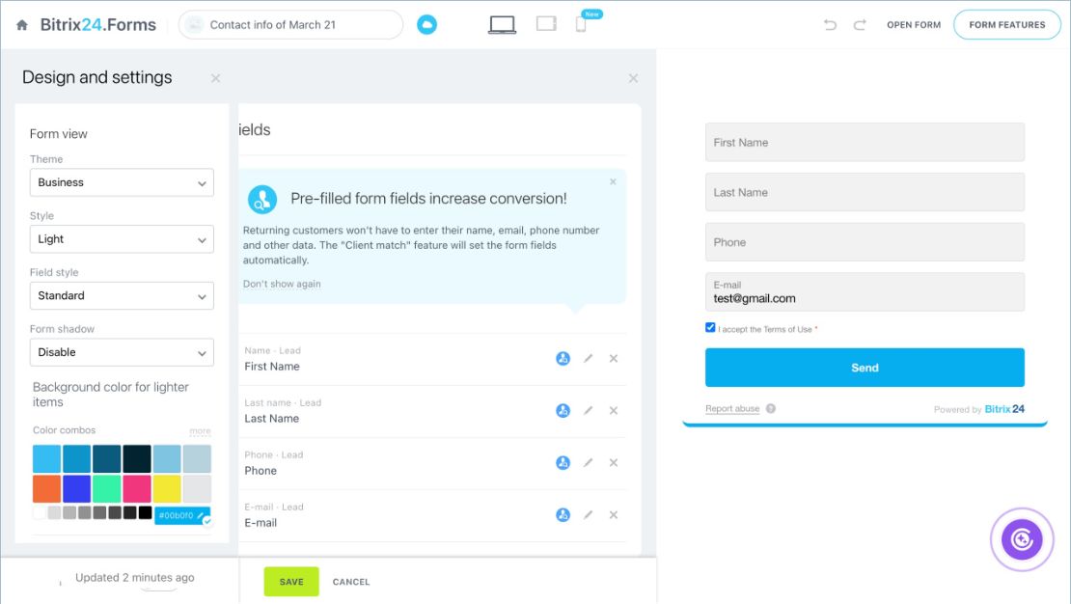Viewport: 1071px width, 604px height.
Task: Click CANCEL
Action: pyautogui.click(x=351, y=582)
